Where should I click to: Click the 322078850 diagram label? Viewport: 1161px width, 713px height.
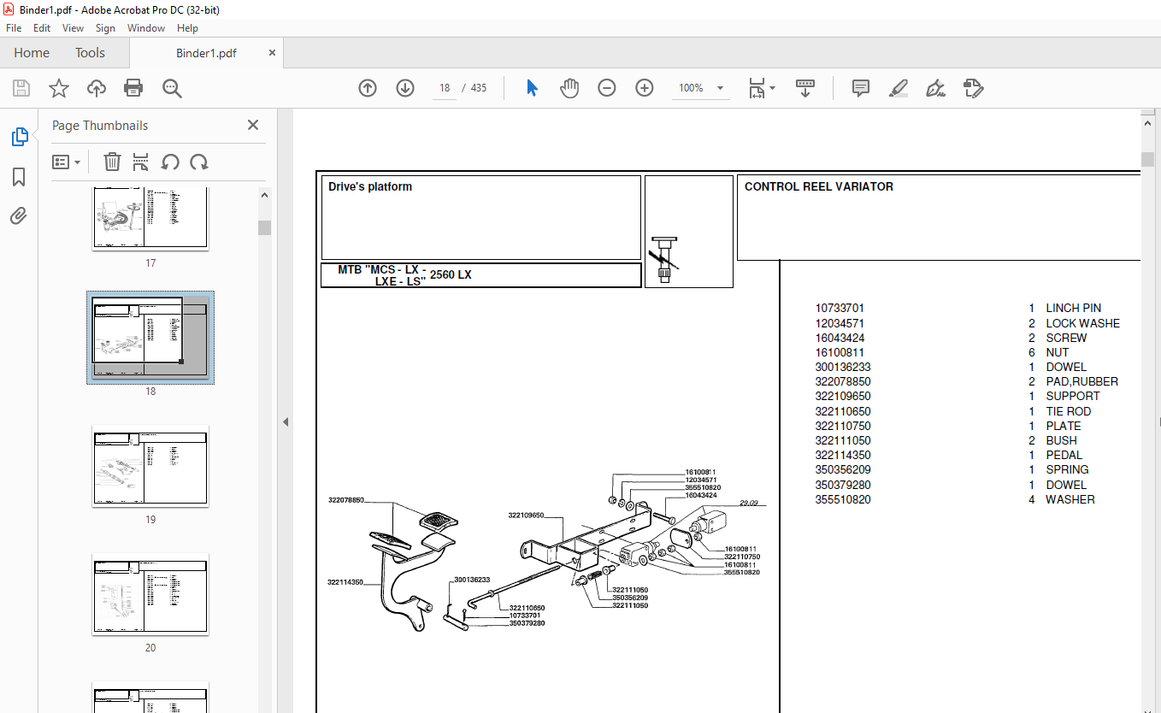pyautogui.click(x=346, y=500)
